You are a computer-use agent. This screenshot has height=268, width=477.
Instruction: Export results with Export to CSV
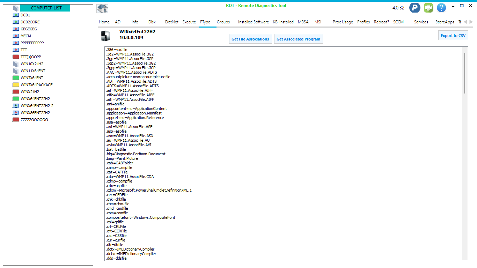[453, 35]
